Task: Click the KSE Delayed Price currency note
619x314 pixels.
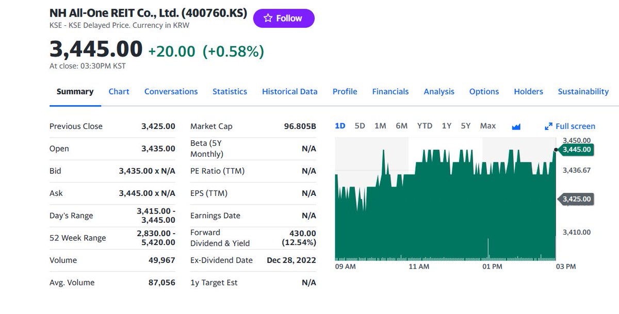Action: 119,25
